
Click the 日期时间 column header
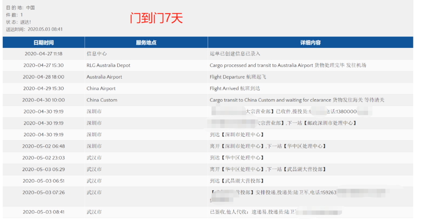44,42
